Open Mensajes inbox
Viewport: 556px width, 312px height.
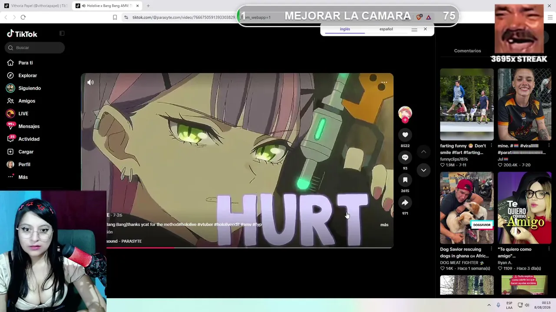coord(29,126)
